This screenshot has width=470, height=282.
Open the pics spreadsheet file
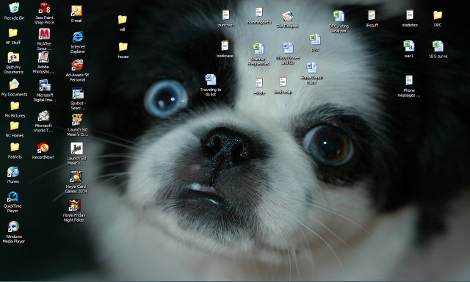315,40
